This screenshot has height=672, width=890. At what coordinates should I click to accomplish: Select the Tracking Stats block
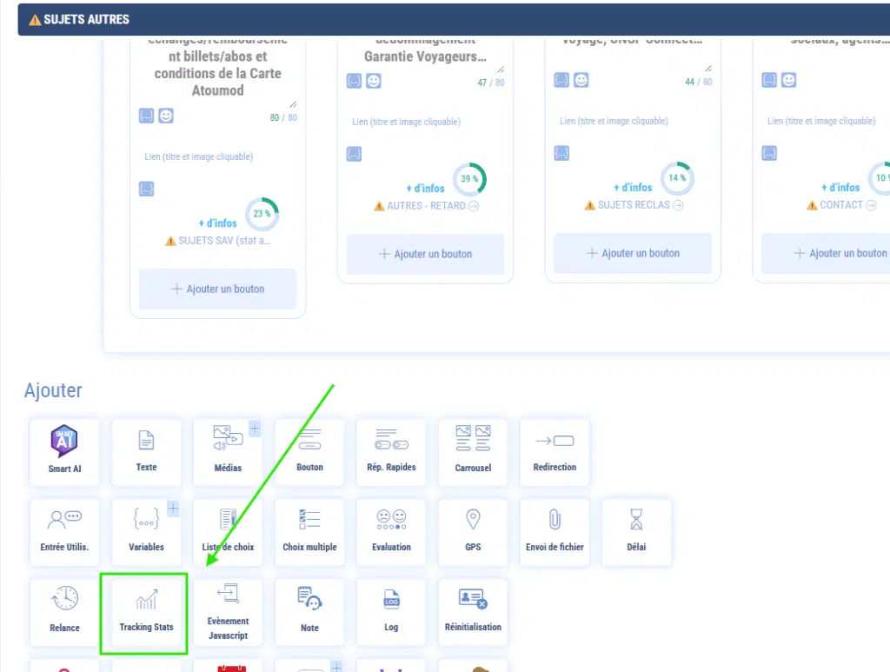[x=146, y=612]
